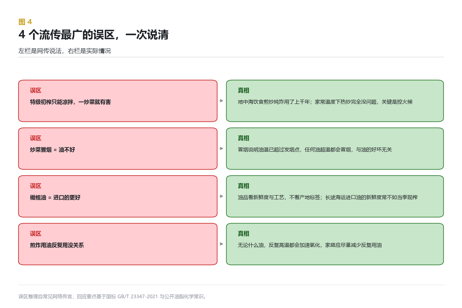Click the 真相 label above 油品看新鲜度
This screenshot has width=462, height=308.
tap(243, 186)
